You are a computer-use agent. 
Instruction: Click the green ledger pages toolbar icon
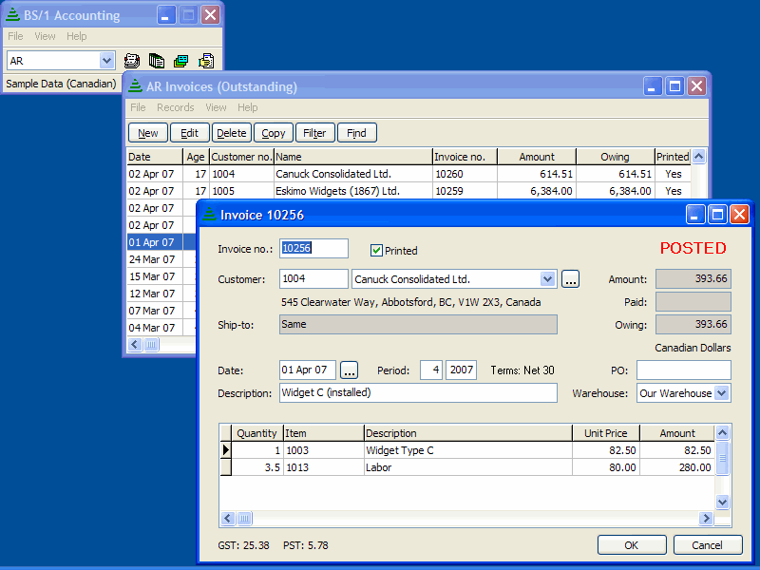pos(157,61)
